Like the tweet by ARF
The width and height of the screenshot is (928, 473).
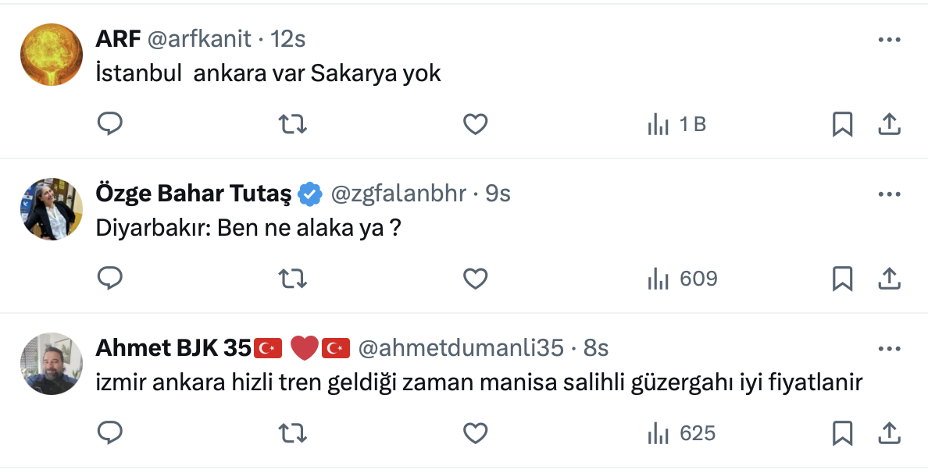475,124
